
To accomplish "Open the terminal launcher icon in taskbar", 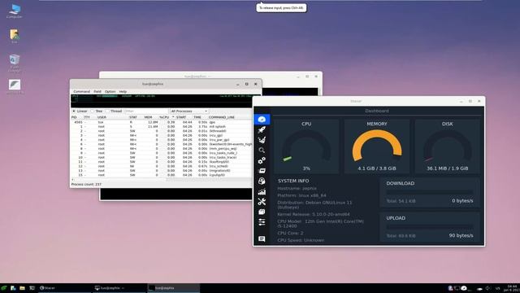I will coord(32,288).
